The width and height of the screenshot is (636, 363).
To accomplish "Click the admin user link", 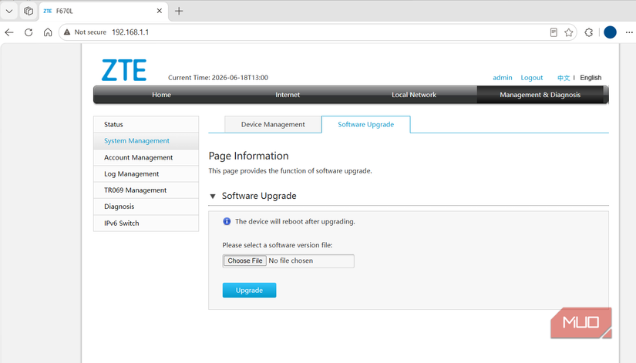I will point(502,78).
